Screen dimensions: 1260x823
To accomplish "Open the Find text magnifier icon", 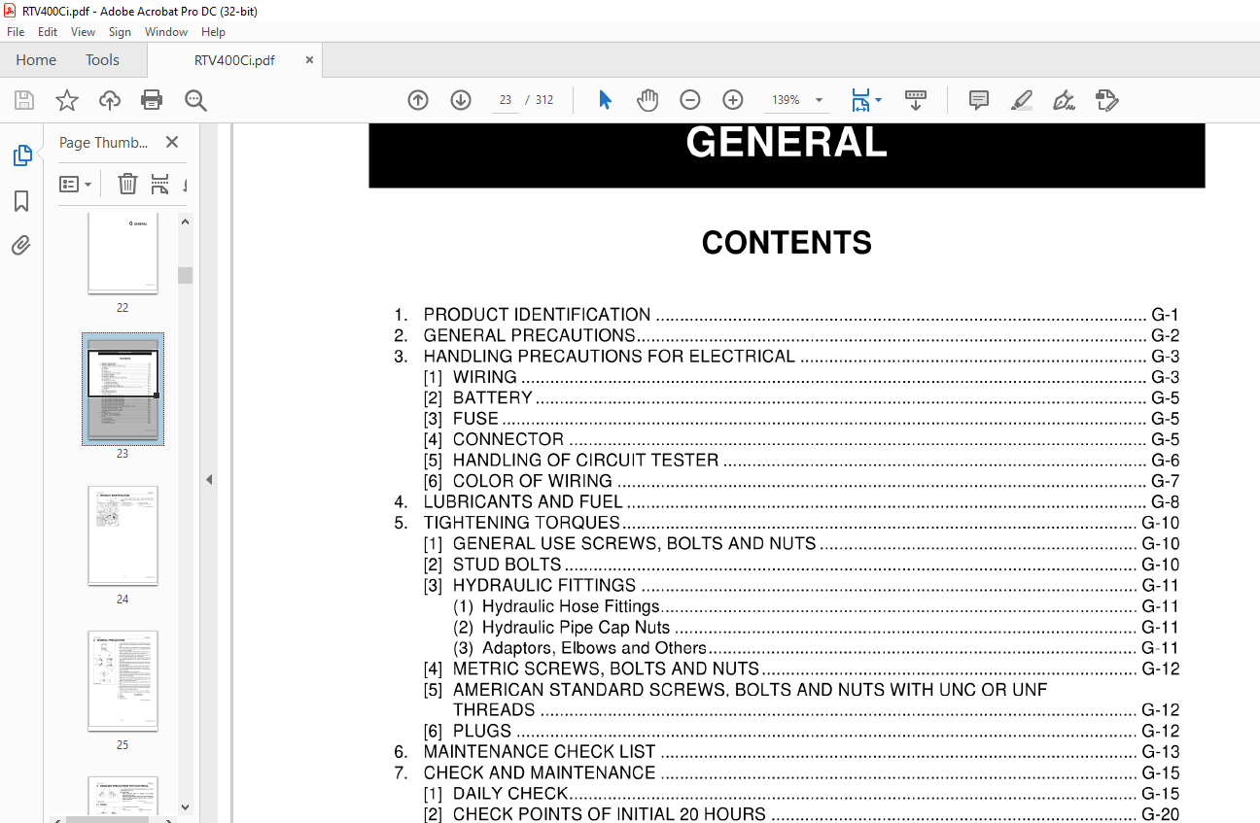I will click(x=195, y=100).
